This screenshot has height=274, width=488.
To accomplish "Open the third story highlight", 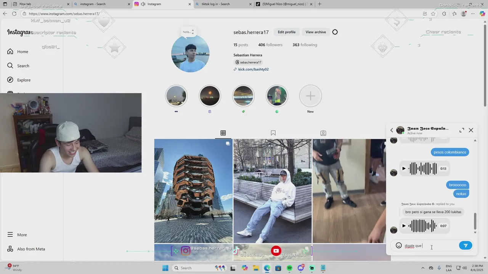I will click(x=243, y=96).
